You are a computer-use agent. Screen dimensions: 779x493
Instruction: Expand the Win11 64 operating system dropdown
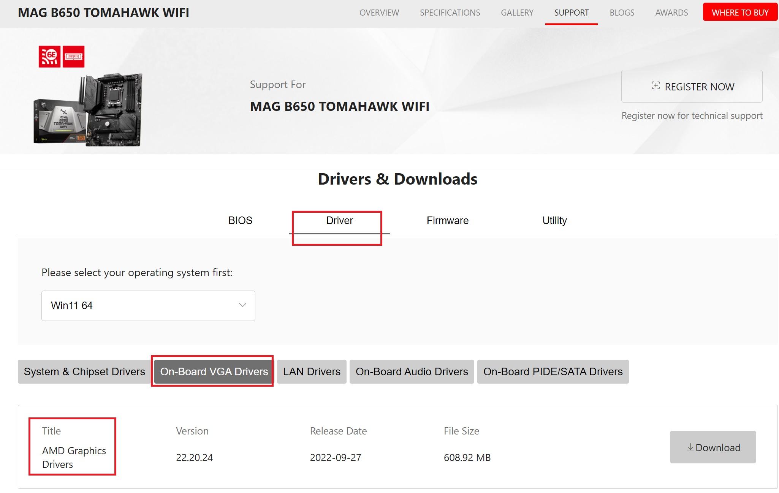[x=148, y=306]
